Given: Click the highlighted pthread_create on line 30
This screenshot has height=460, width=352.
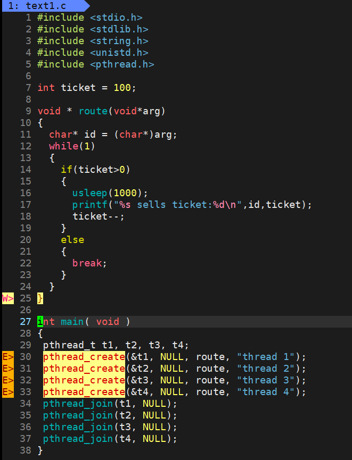Looking at the screenshot, I should coord(84,357).
